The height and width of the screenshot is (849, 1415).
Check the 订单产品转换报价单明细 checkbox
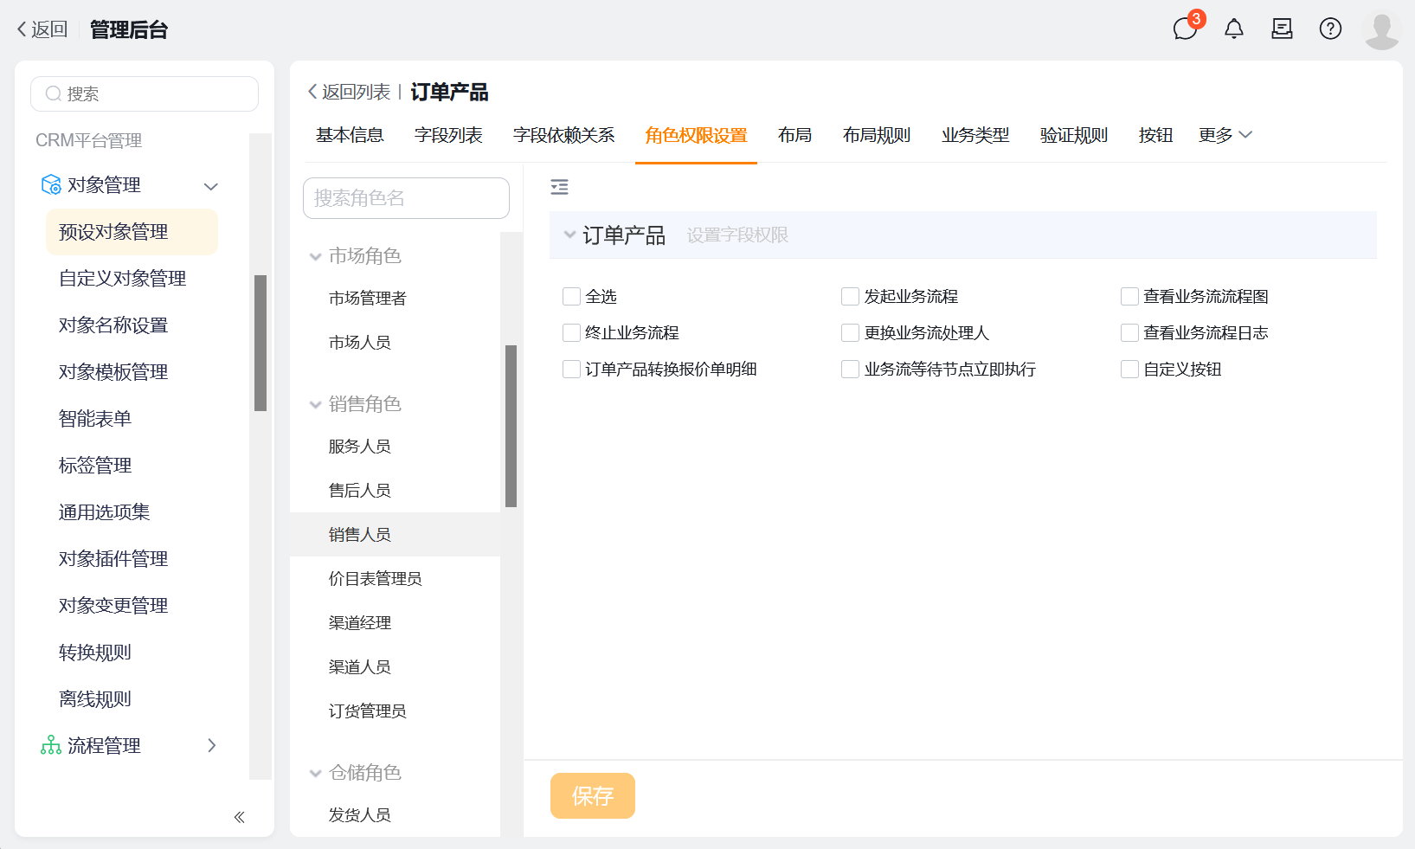coord(571,370)
